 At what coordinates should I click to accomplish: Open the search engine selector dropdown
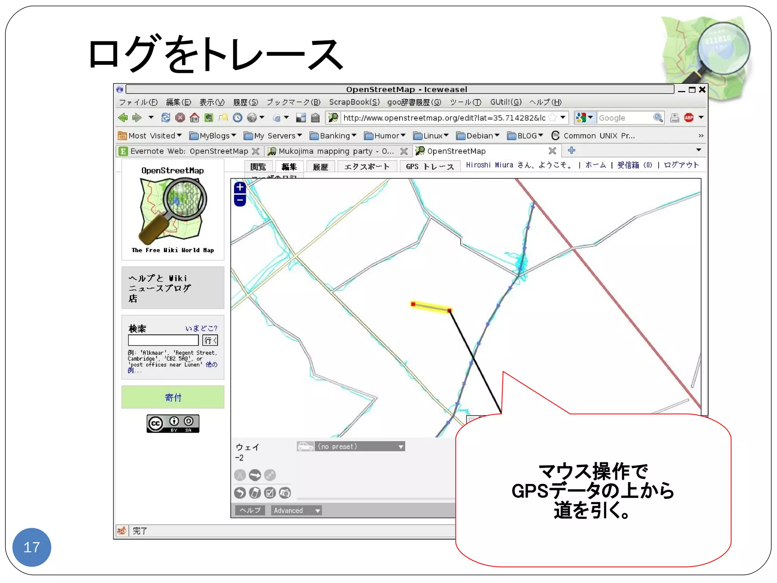click(x=585, y=118)
